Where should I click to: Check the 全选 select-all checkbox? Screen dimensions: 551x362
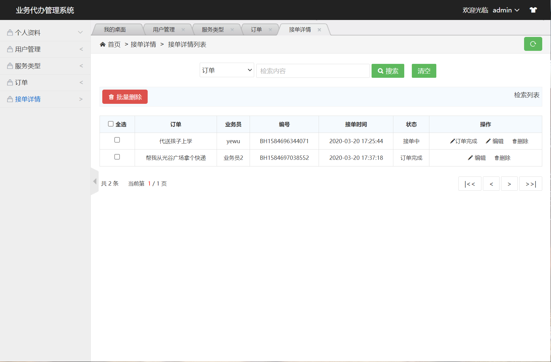(110, 124)
